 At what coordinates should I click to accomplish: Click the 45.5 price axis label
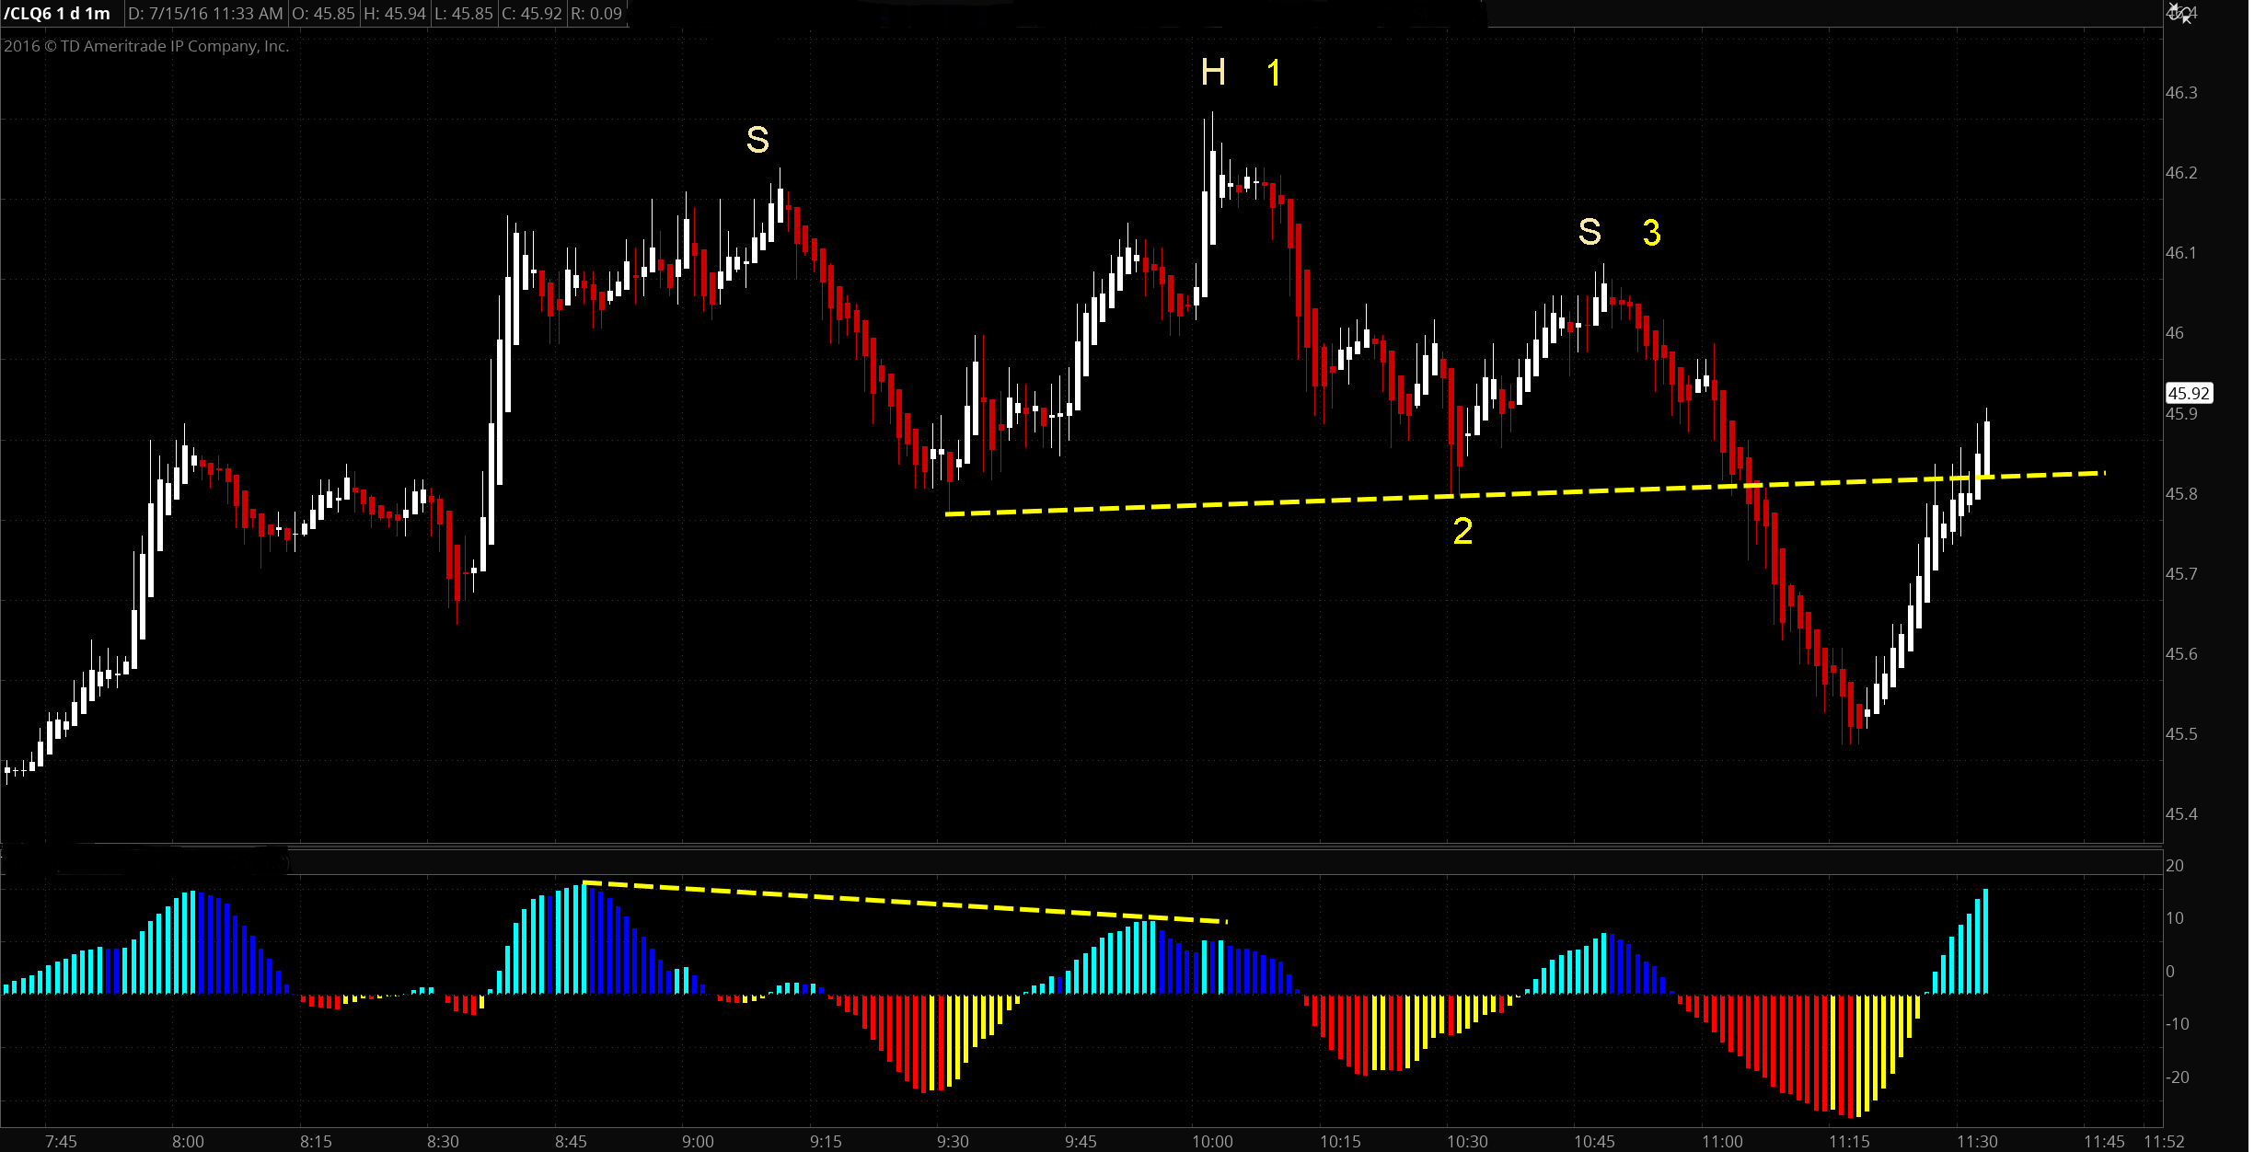[x=2181, y=734]
